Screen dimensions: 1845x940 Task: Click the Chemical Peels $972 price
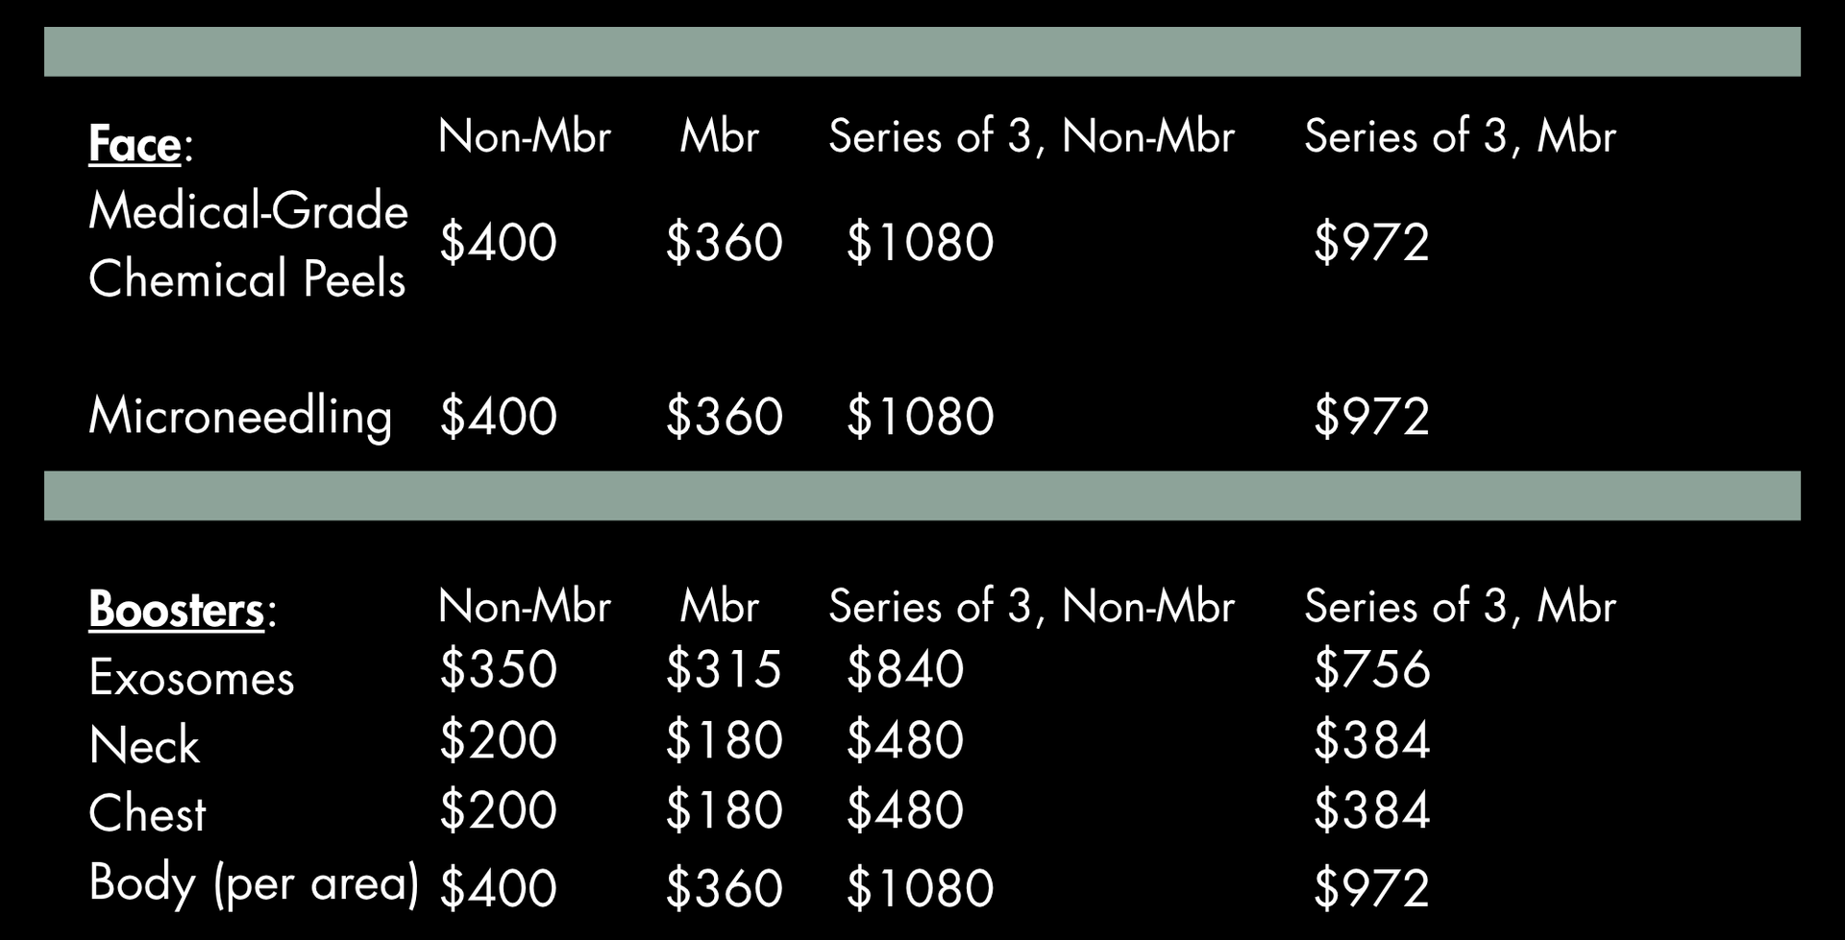point(1371,242)
